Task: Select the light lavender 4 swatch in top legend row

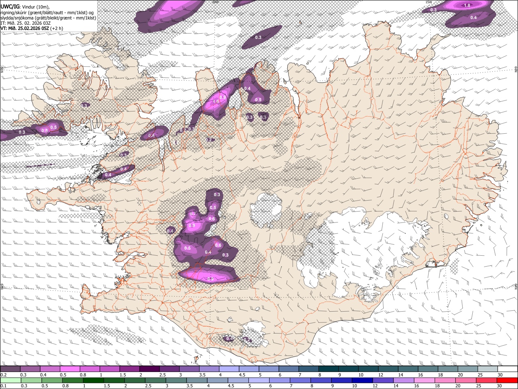Action: [x=229, y=369]
